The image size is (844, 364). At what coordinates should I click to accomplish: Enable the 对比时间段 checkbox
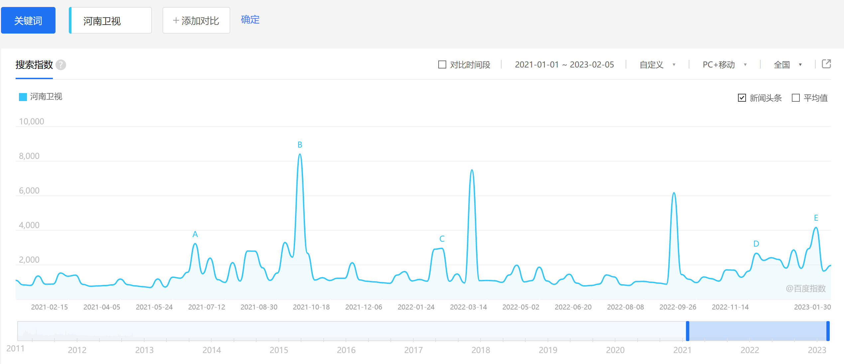pyautogui.click(x=442, y=64)
